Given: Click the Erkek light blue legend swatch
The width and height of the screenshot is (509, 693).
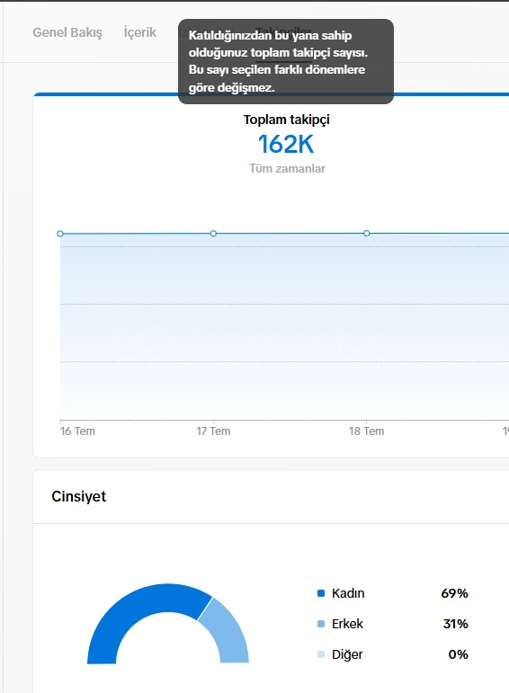Looking at the screenshot, I should point(321,624).
